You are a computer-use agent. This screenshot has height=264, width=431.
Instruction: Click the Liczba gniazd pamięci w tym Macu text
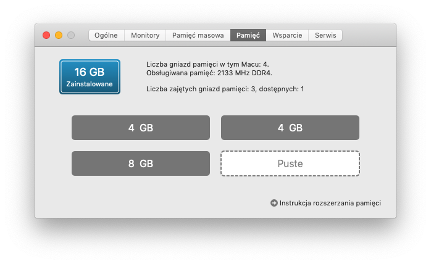tap(207, 64)
